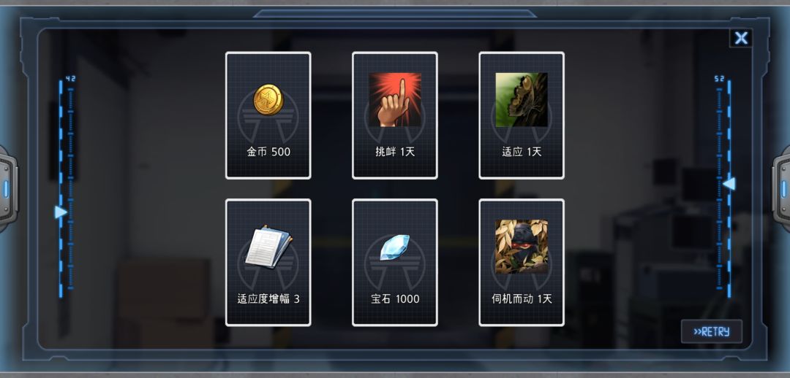This screenshot has width=790, height=378.
Task: Choose the camouflaged moth adaptation icon
Action: pyautogui.click(x=522, y=99)
